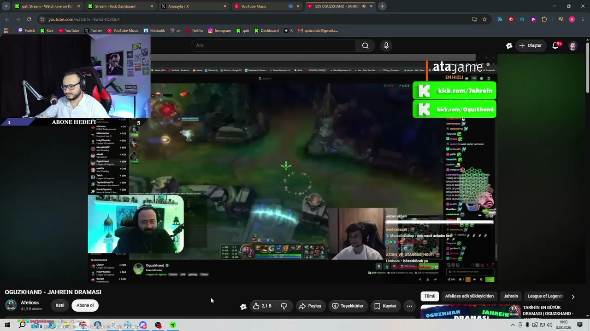This screenshot has width=590, height=331.
Task: Open the Afelioss channel avatar
Action: pos(11,305)
